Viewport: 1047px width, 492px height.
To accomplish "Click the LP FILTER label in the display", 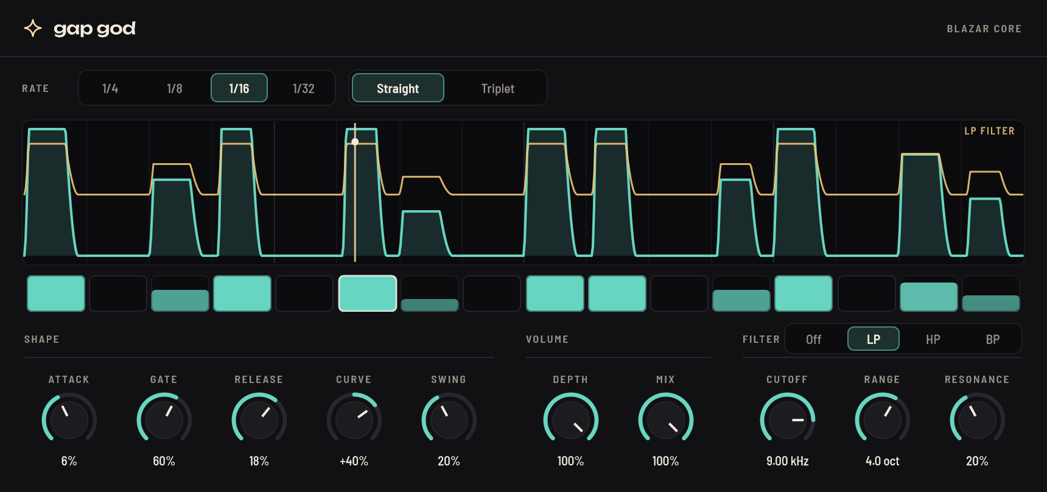I will point(990,131).
